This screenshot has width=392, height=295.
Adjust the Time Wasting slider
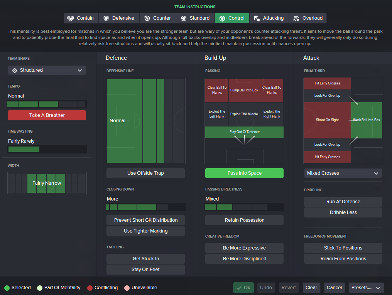[47, 149]
